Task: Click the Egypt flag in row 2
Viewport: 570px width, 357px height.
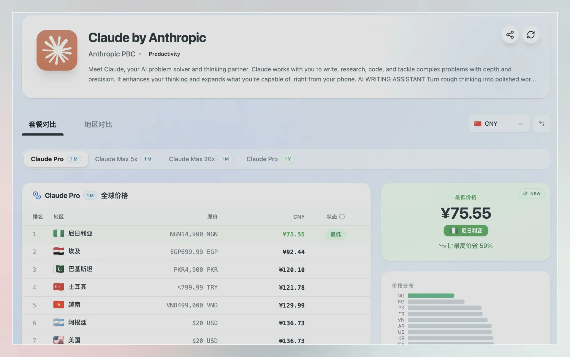Action: click(x=58, y=252)
